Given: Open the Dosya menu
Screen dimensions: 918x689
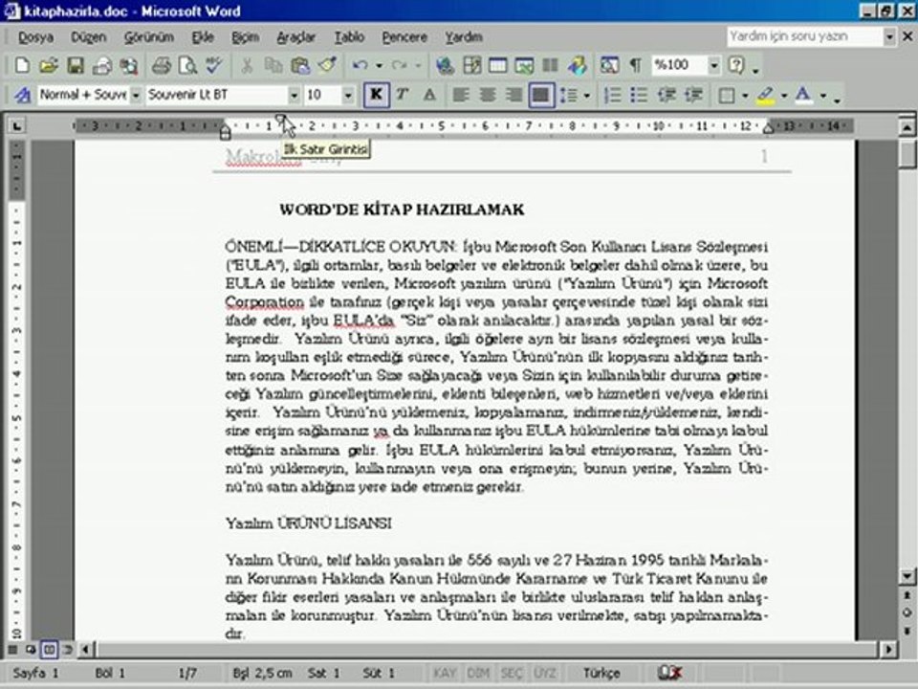Looking at the screenshot, I should coord(35,37).
